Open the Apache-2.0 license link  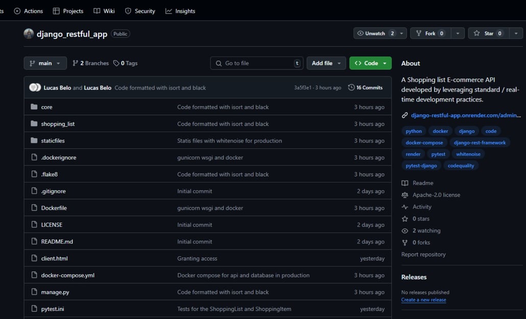coord(431,195)
